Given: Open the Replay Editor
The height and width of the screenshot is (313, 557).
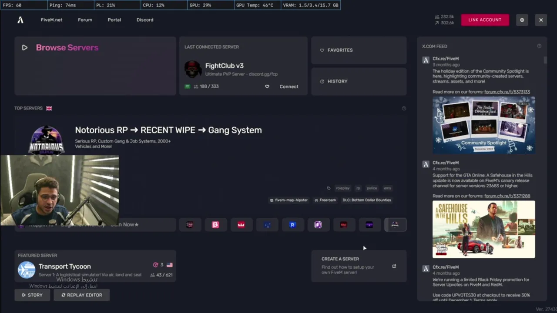Looking at the screenshot, I should click(x=81, y=295).
